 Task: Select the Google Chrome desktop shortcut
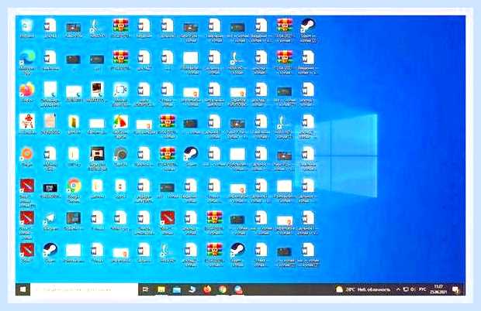74,190
